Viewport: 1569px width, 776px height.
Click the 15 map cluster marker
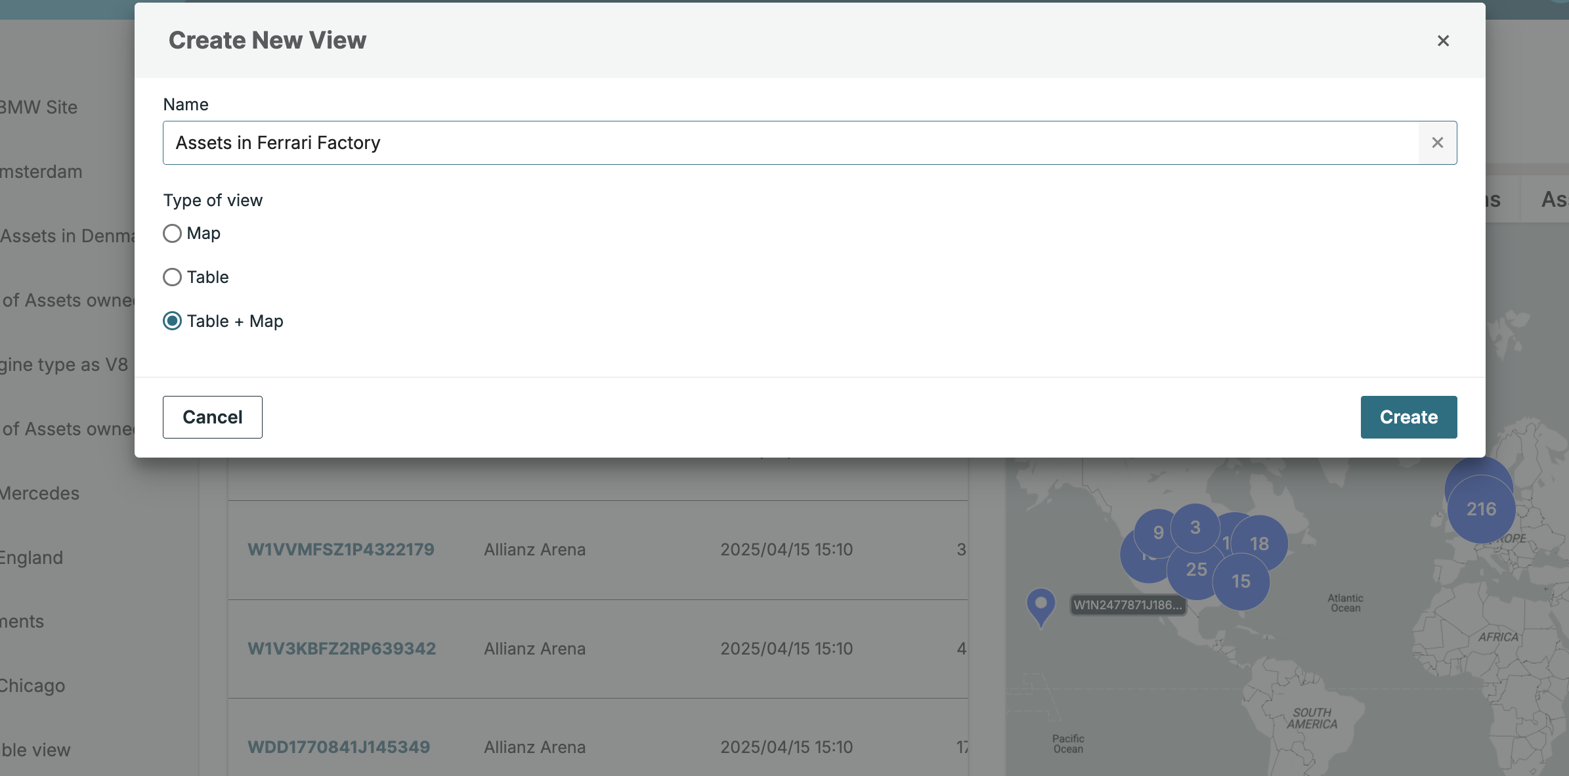(x=1241, y=582)
